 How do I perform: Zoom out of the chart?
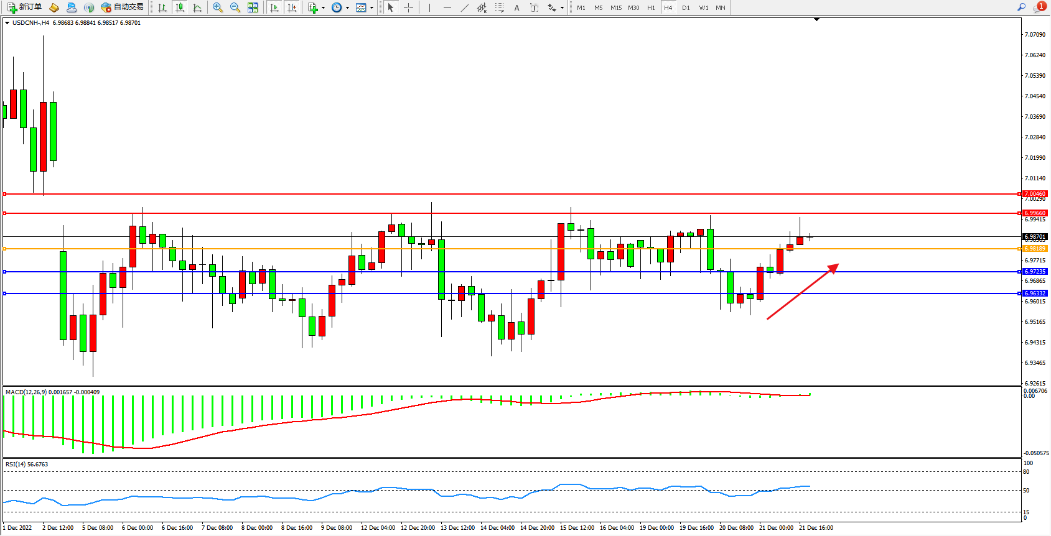tap(235, 7)
